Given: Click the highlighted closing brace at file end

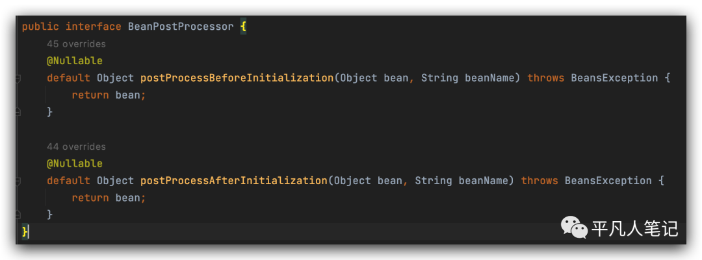Looking at the screenshot, I should [25, 231].
